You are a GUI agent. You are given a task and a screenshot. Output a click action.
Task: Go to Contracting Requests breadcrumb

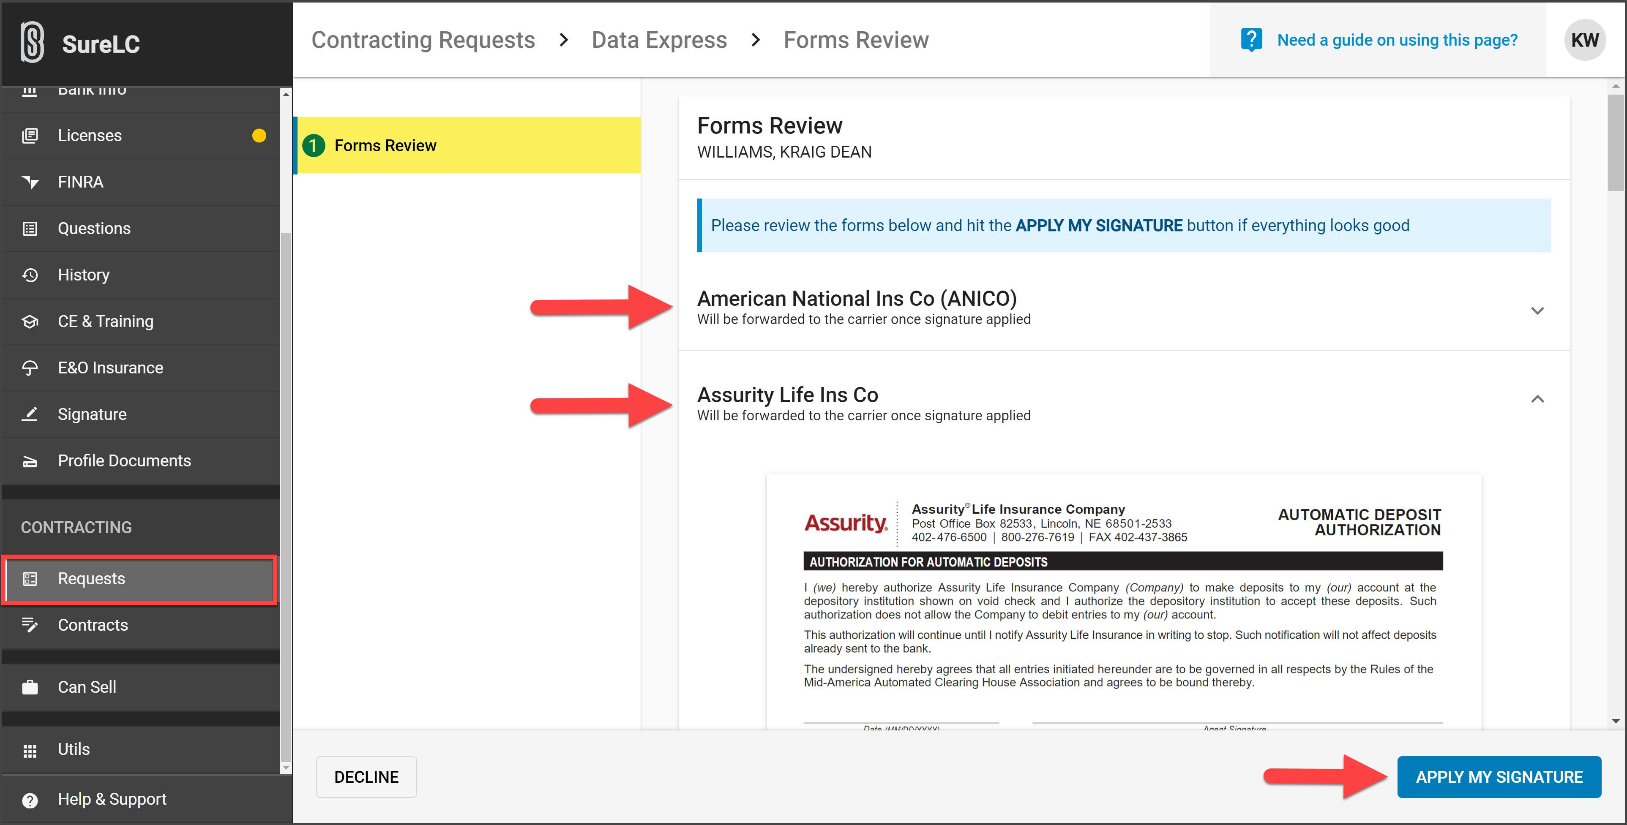coord(423,41)
